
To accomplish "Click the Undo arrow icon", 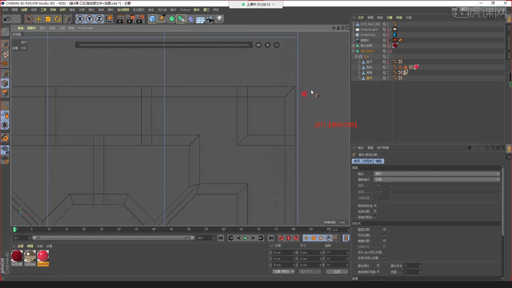I will pyautogui.click(x=7, y=19).
